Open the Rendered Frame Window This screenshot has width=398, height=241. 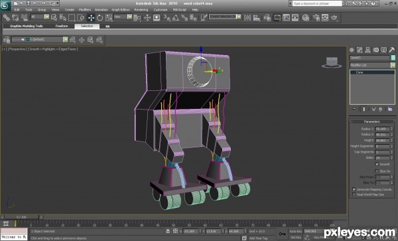pyautogui.click(x=325, y=17)
